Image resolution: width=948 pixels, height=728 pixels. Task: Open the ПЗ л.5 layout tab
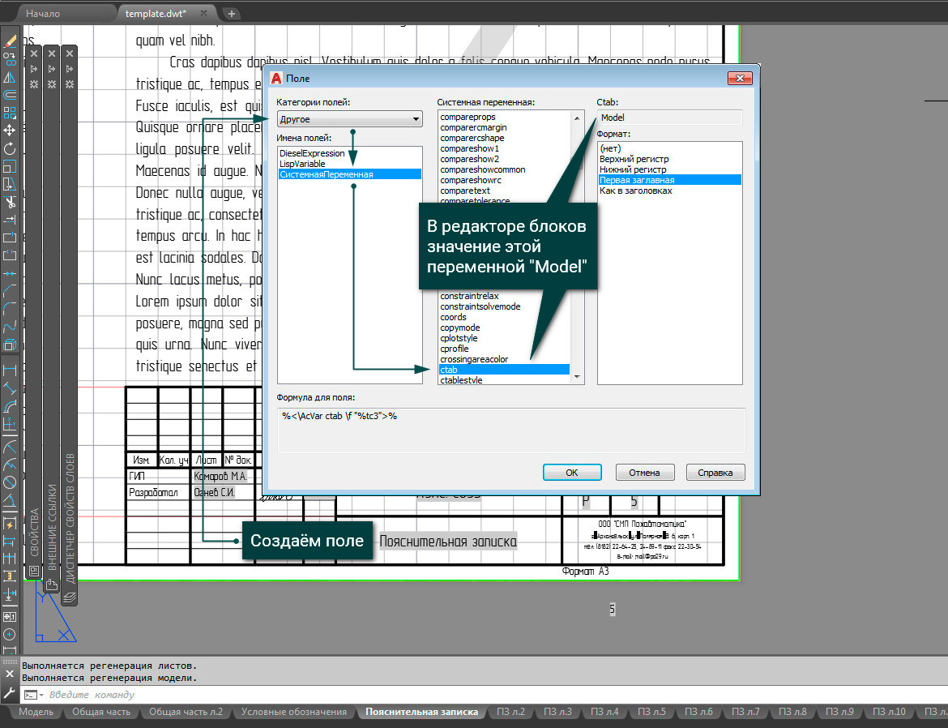(652, 712)
